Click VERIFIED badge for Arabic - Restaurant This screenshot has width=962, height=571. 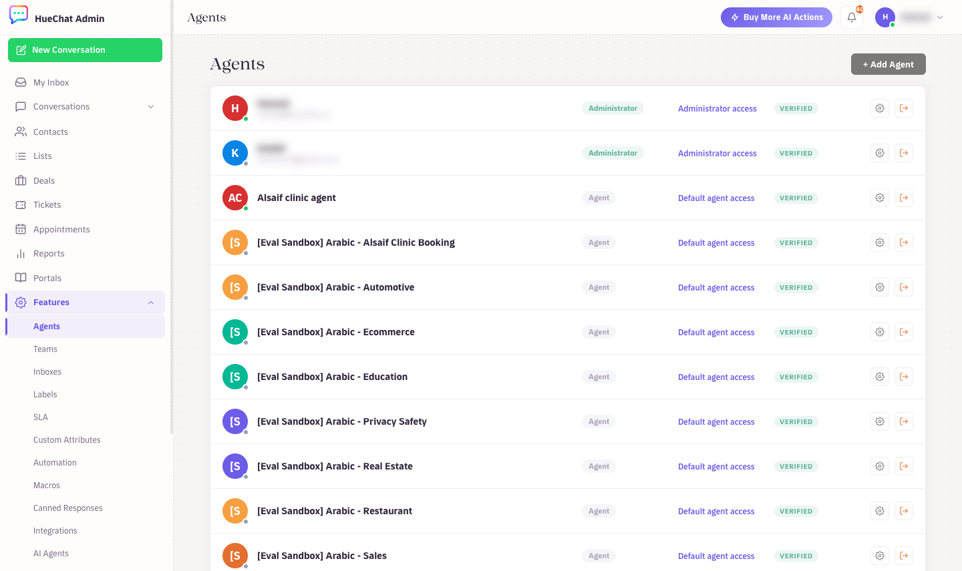point(796,511)
